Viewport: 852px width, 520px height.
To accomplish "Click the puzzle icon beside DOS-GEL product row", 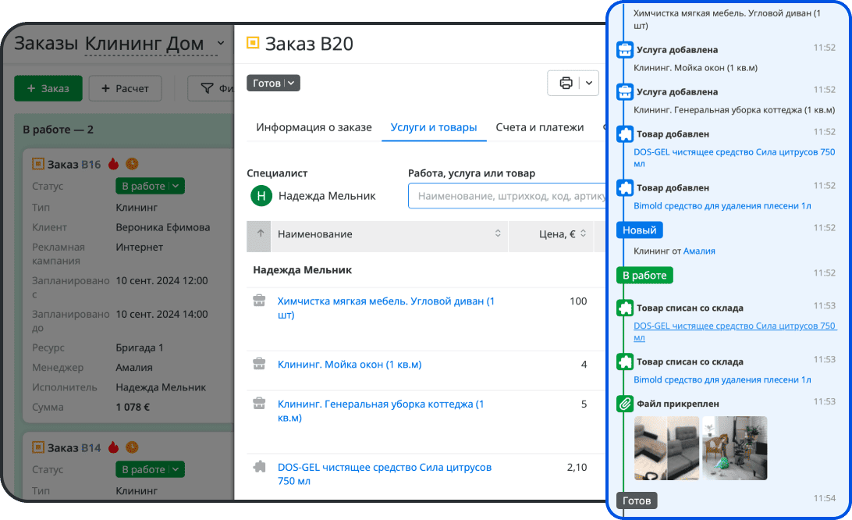I will (x=259, y=466).
